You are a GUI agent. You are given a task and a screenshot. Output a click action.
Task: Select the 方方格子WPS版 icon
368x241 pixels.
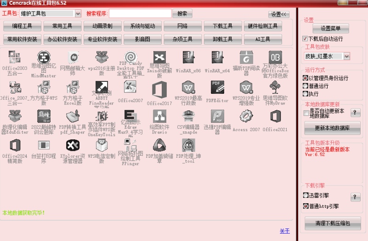pyautogui.click(x=44, y=87)
